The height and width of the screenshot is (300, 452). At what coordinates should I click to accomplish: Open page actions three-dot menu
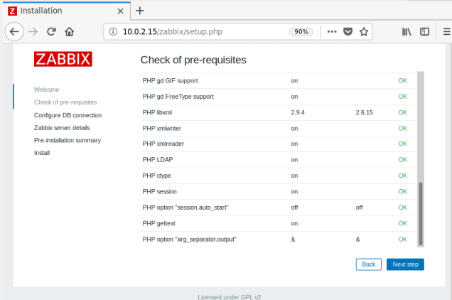[332, 31]
